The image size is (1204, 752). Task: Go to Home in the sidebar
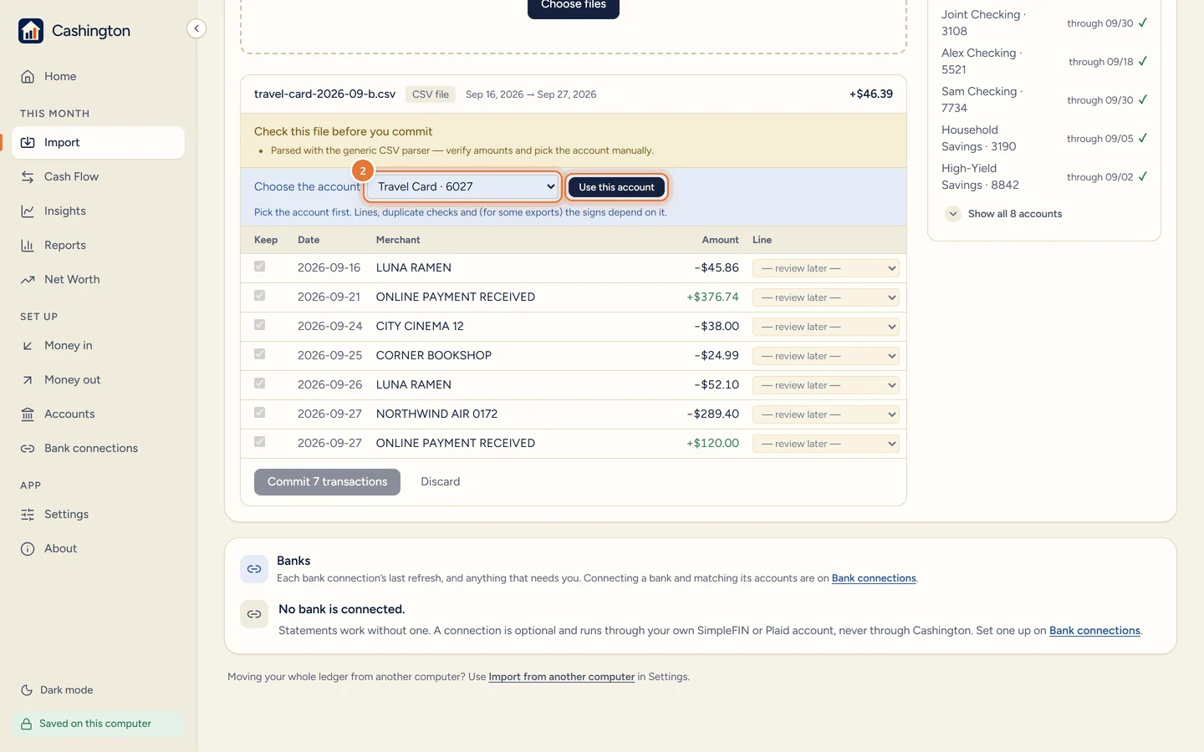tap(99, 77)
